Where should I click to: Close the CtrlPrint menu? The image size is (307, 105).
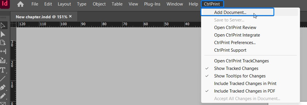(212, 4)
